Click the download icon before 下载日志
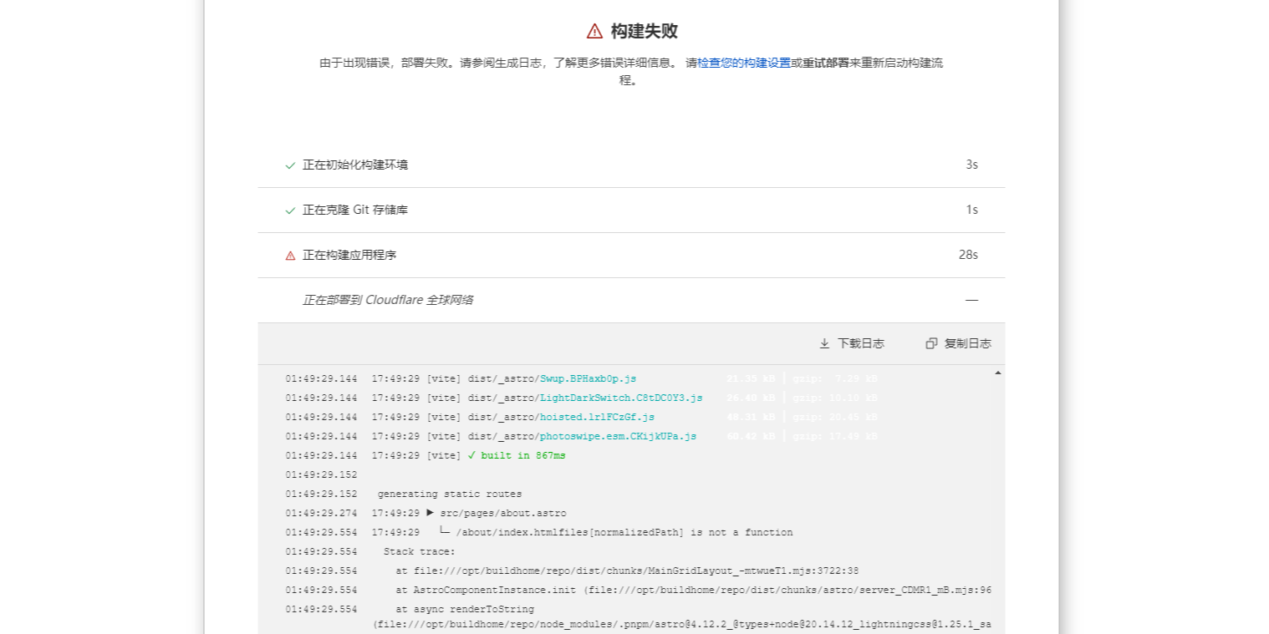Image resolution: width=1269 pixels, height=634 pixels. [824, 343]
